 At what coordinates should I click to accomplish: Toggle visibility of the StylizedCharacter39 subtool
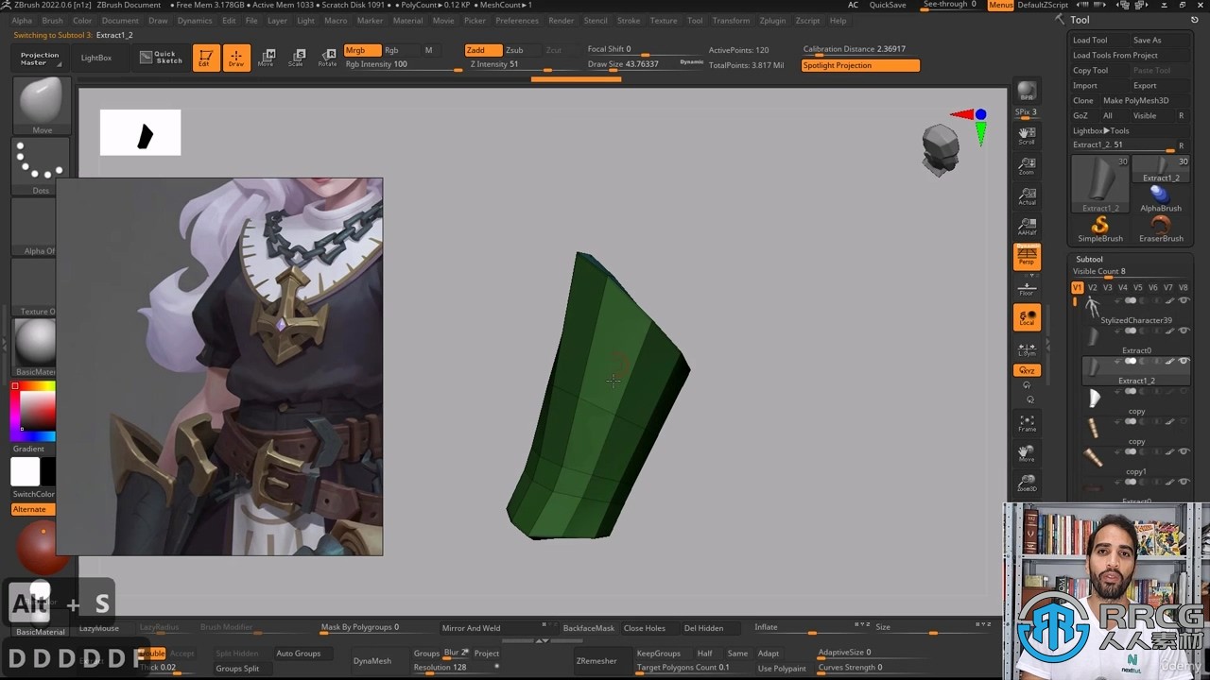1183,300
